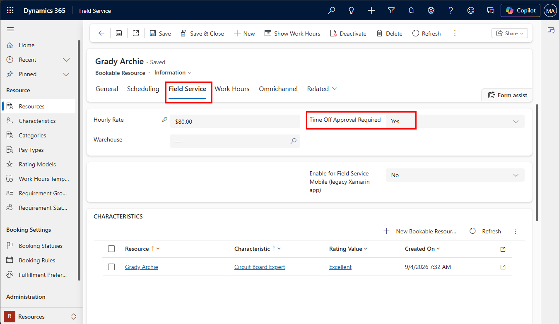
Task: Open the help question mark icon
Action: (451, 10)
